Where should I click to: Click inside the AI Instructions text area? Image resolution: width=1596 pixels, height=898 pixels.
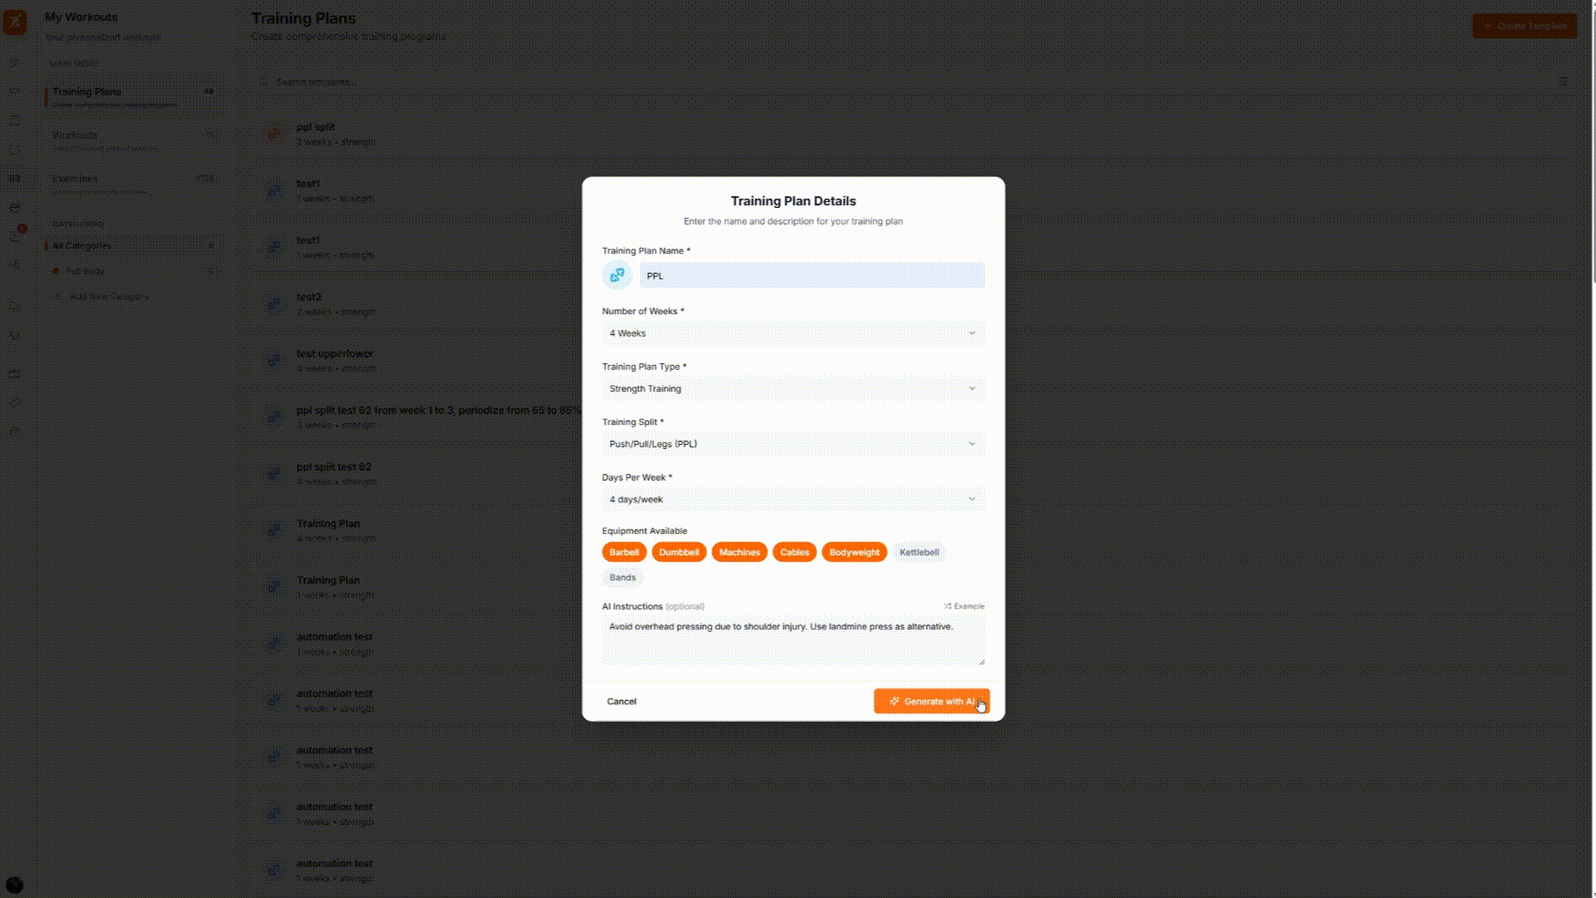coord(792,640)
